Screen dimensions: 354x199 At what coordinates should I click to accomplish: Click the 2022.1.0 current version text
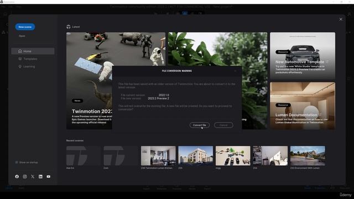[164, 95]
